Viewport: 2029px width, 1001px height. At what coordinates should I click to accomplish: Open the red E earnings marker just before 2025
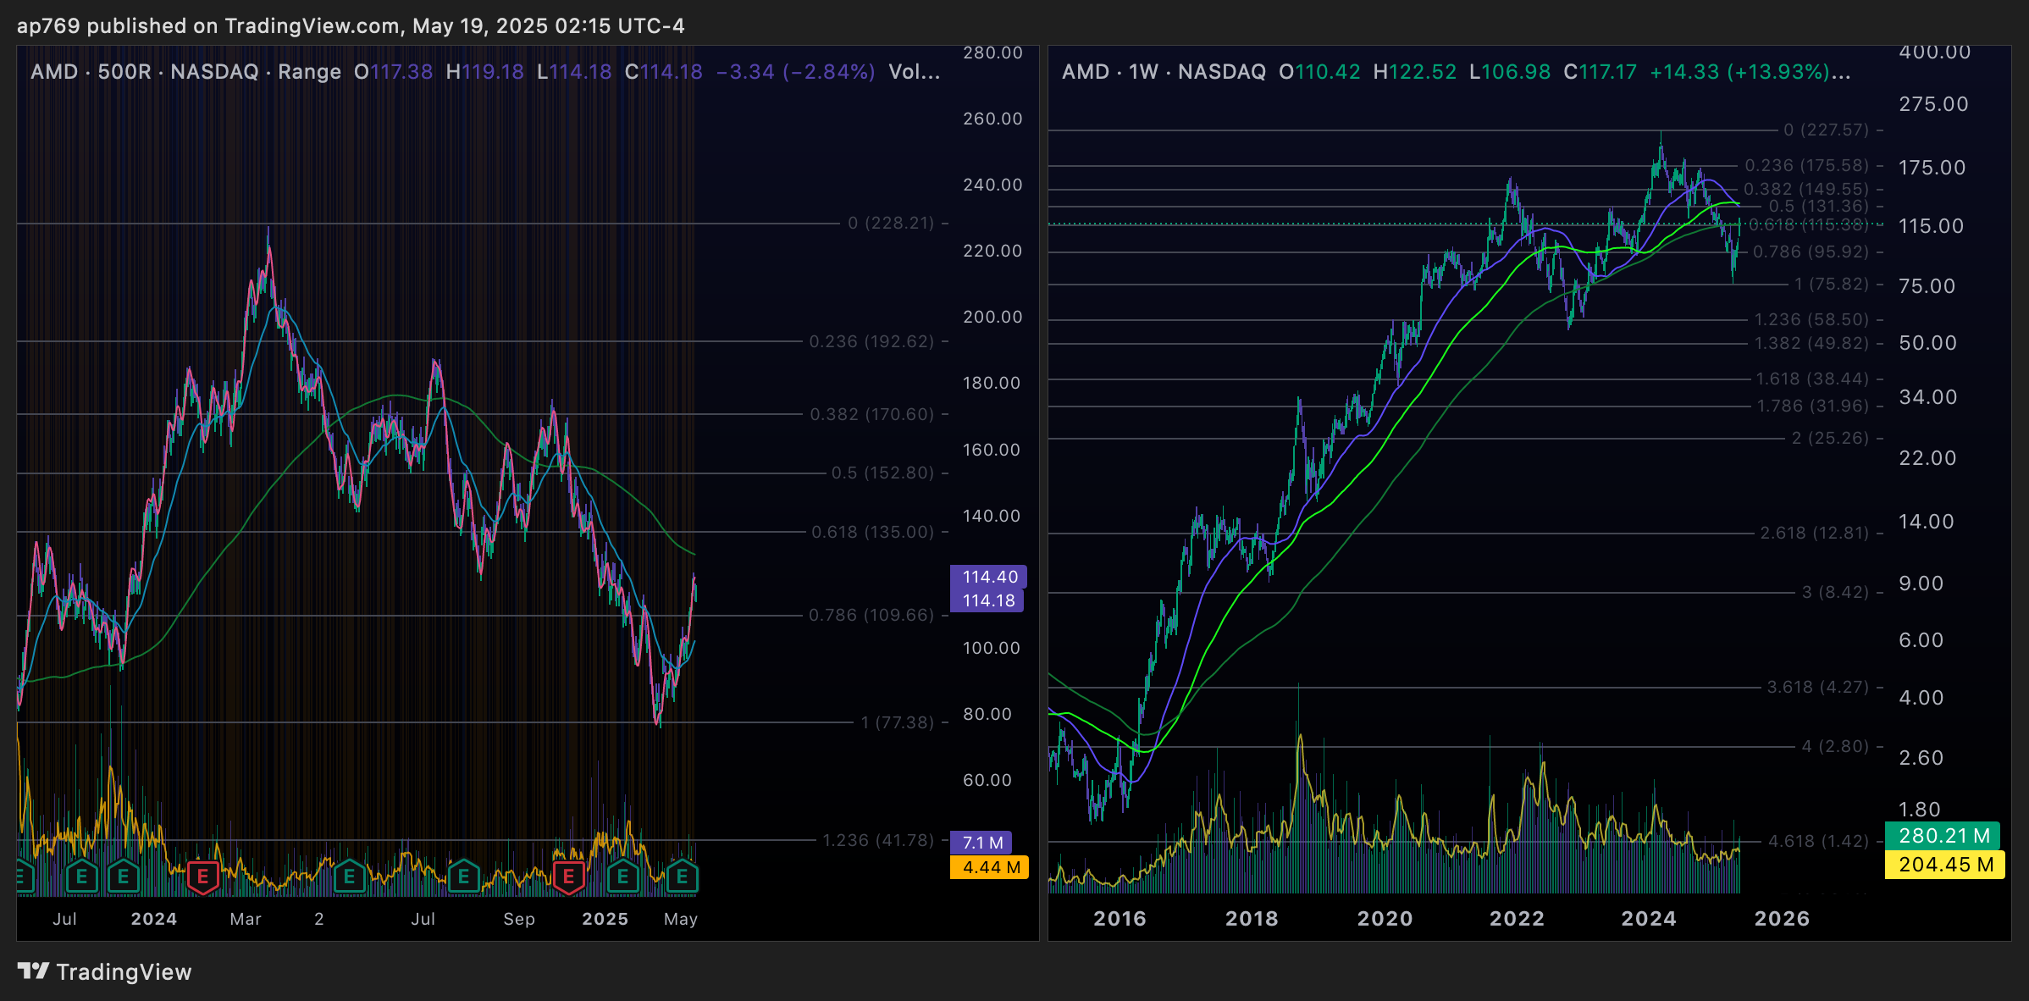pyautogui.click(x=569, y=877)
